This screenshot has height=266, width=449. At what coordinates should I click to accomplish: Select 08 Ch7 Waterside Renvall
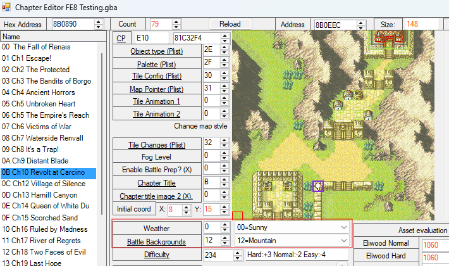(49, 138)
